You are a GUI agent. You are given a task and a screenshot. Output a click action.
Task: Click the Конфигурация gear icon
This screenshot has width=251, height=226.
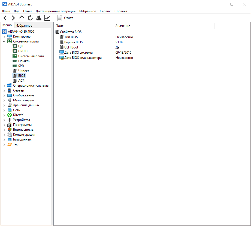[x=10, y=135]
